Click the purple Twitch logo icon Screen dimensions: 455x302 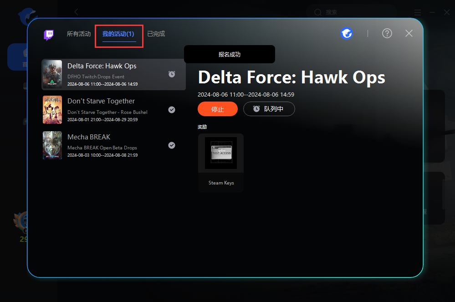pyautogui.click(x=49, y=35)
